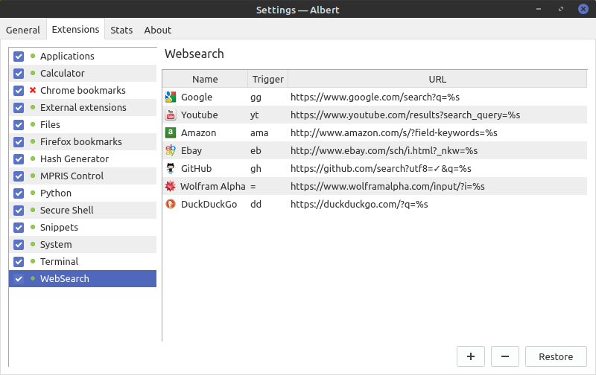Open the About tab
Viewport: 596px width, 375px height.
coord(158,30)
